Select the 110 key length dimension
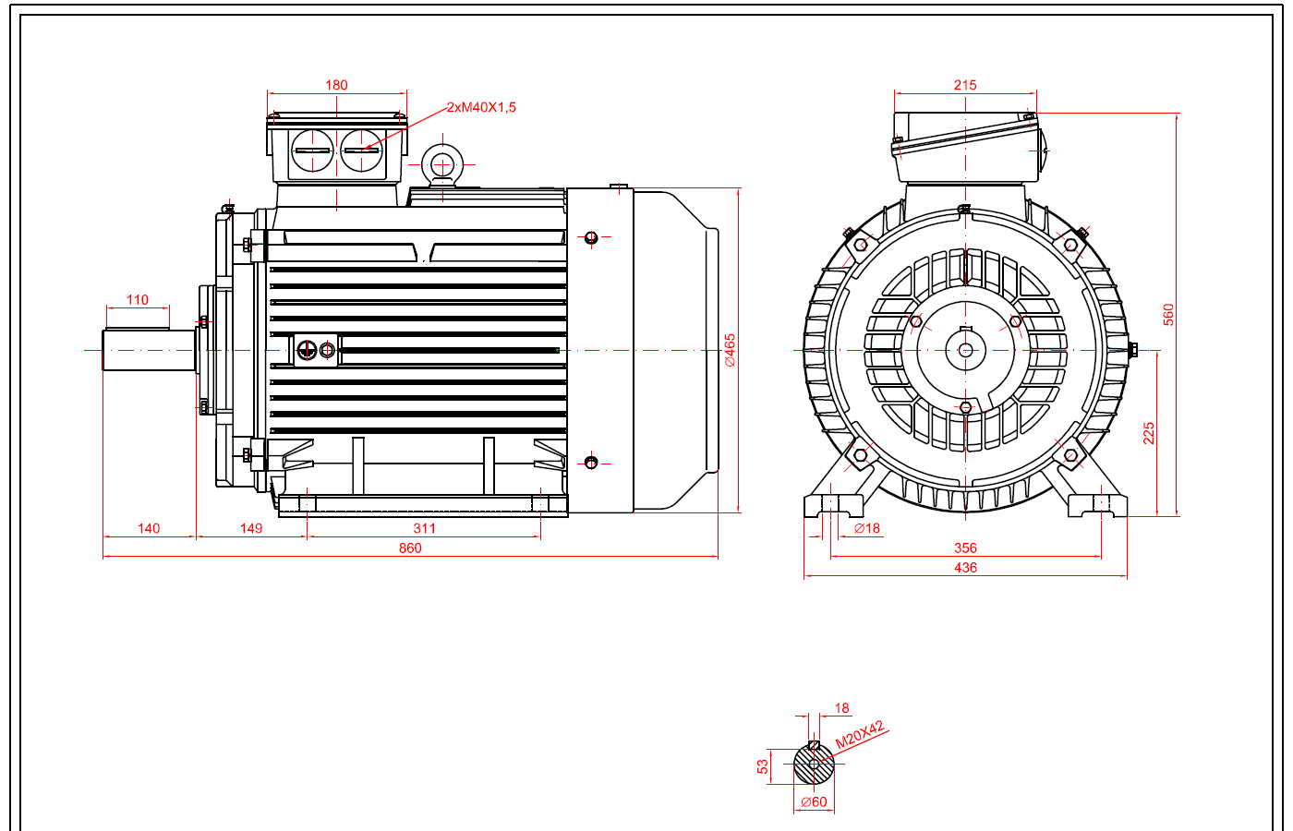This screenshot has width=1293, height=831. tap(137, 299)
